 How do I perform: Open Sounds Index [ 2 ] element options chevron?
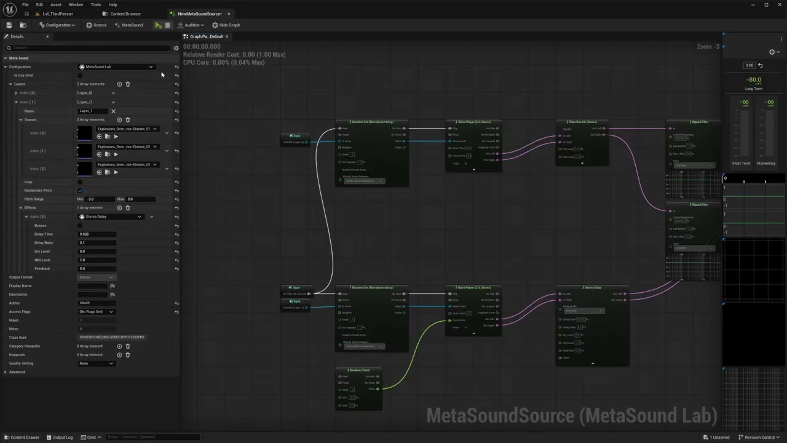(167, 169)
